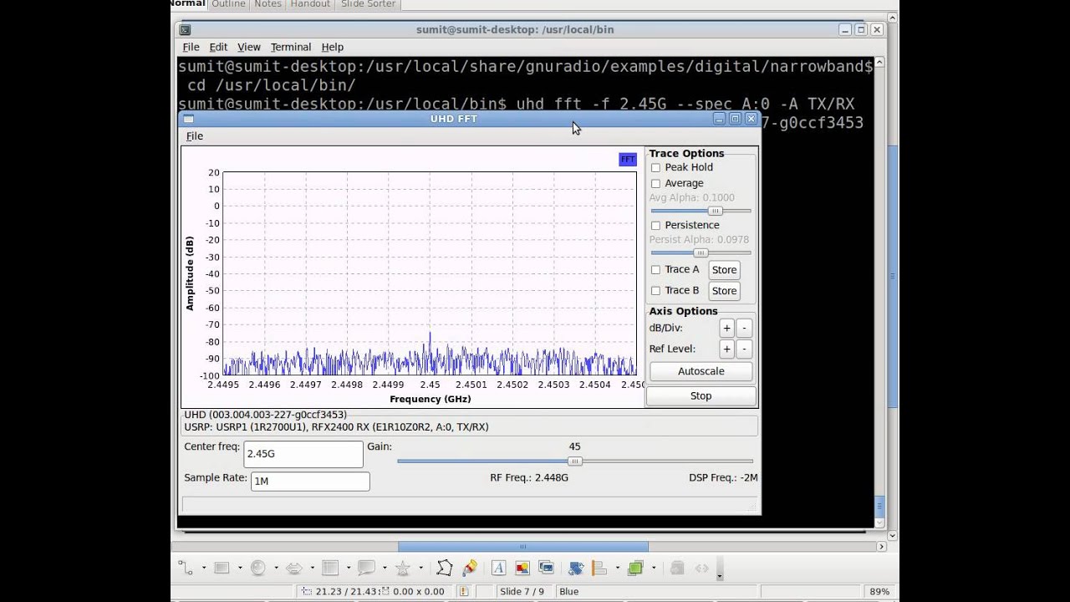Enable the Peak Hold checkbox

[x=655, y=167]
